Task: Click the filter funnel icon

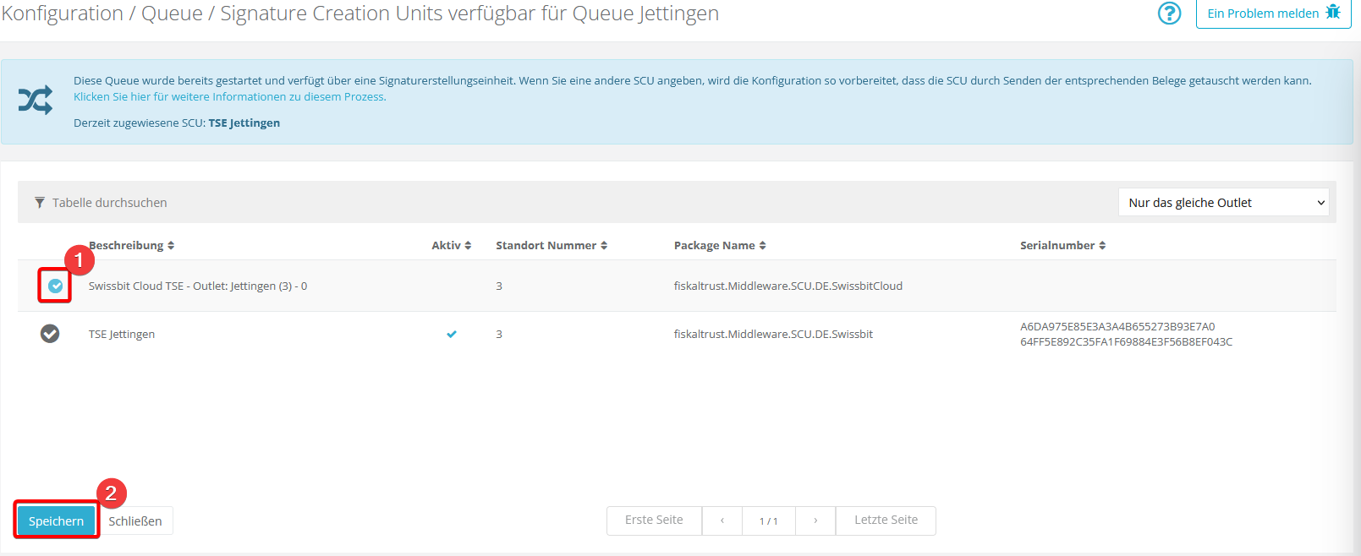Action: click(x=40, y=203)
